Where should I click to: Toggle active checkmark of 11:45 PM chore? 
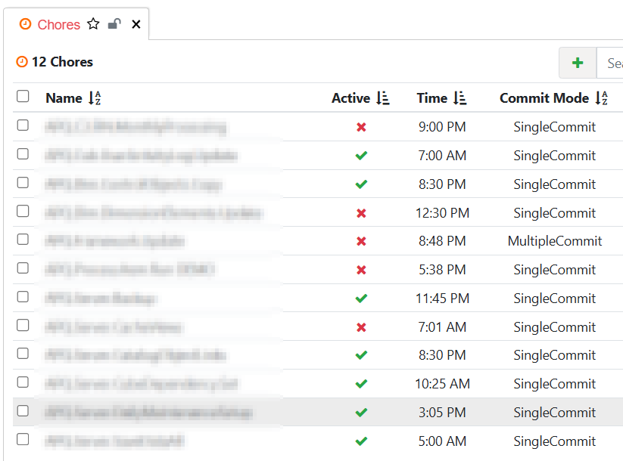click(361, 299)
